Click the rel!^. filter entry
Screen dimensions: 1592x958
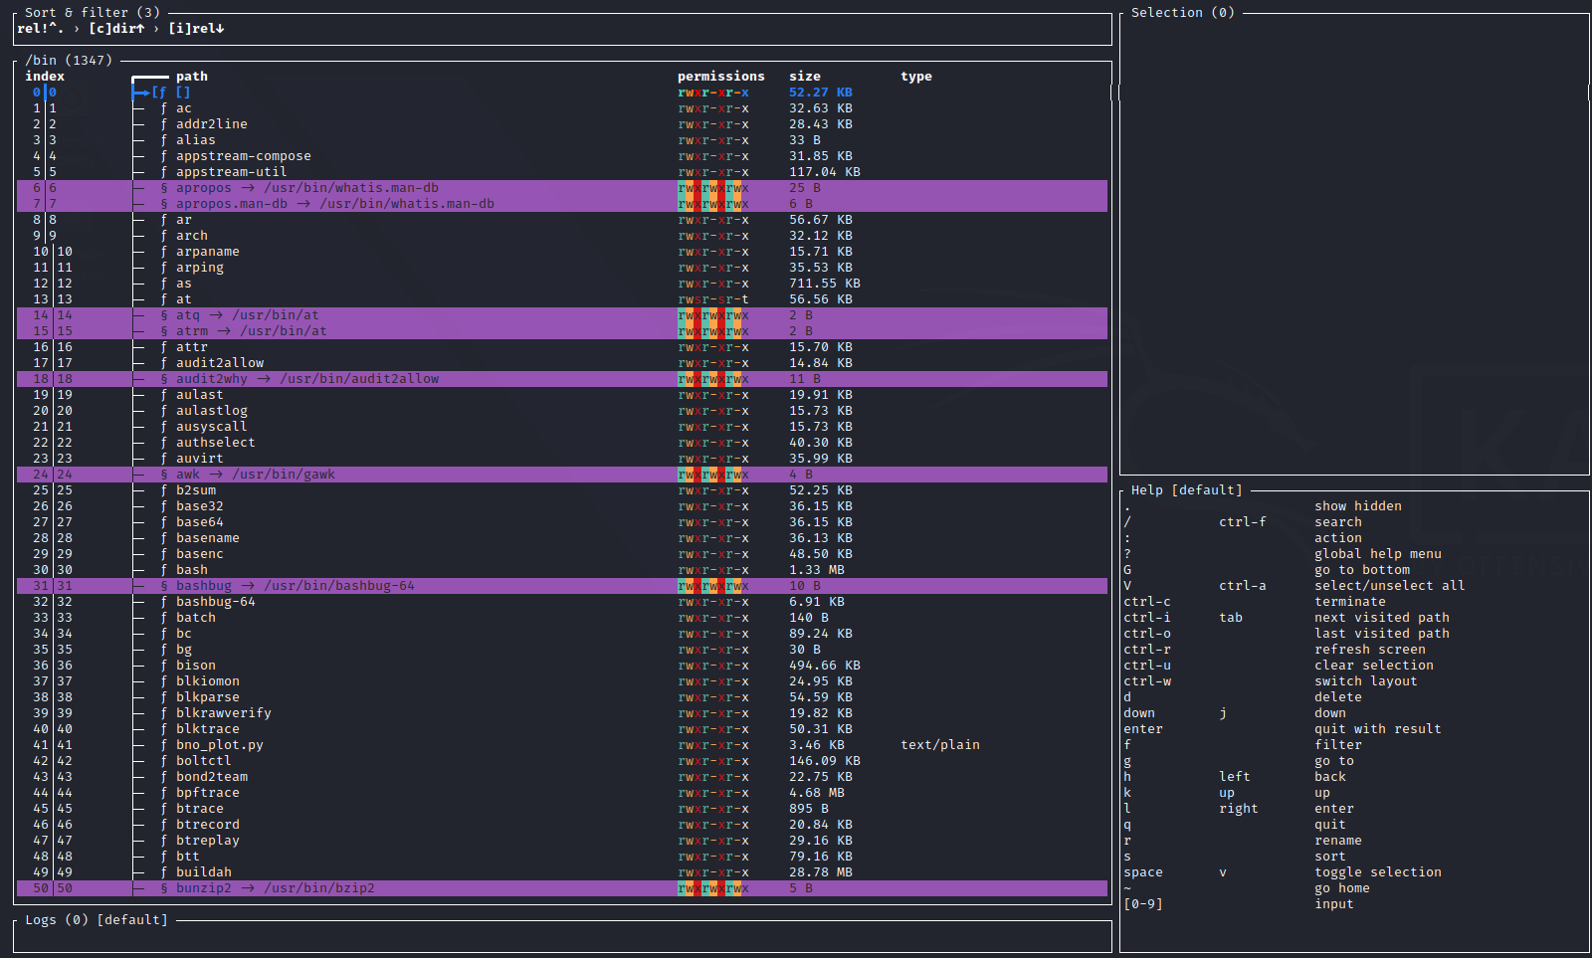[41, 29]
